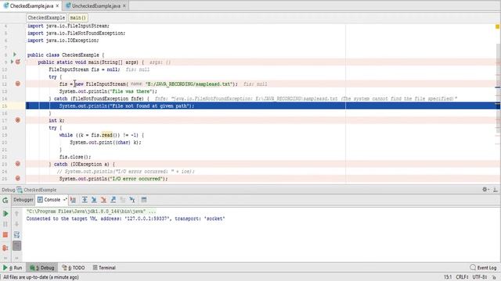Click the main() breadcrumb
The image size is (501, 281).
pyautogui.click(x=78, y=17)
